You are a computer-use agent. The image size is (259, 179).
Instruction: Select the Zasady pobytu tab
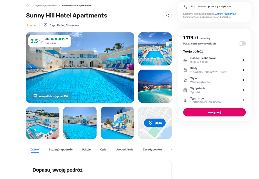[x=152, y=149]
